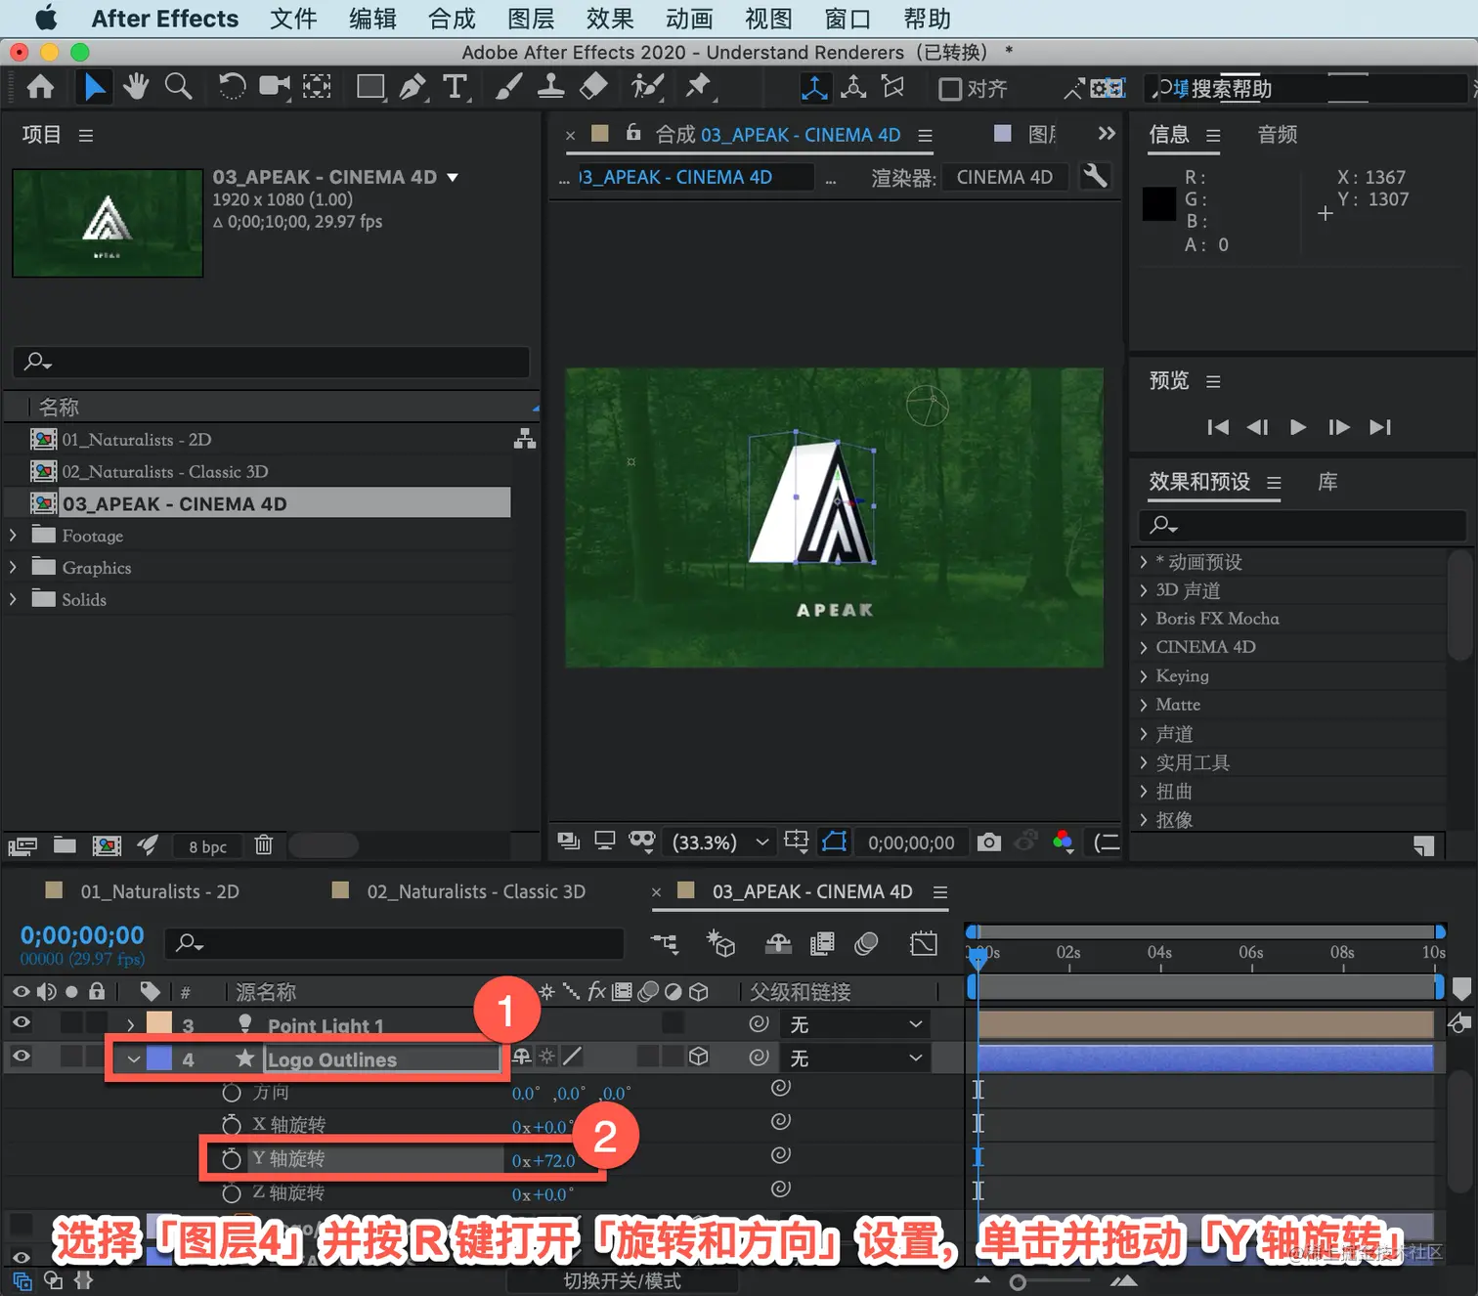Expand the Graphics folder
Screen dimensions: 1478x1296
pyautogui.click(x=13, y=568)
